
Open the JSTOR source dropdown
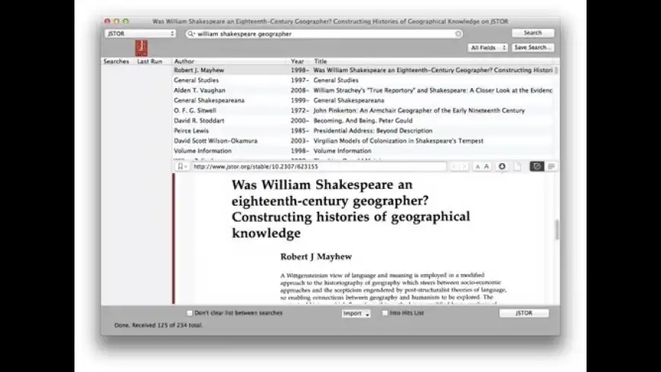click(140, 33)
